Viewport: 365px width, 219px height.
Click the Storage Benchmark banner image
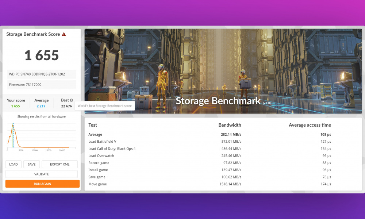[223, 71]
